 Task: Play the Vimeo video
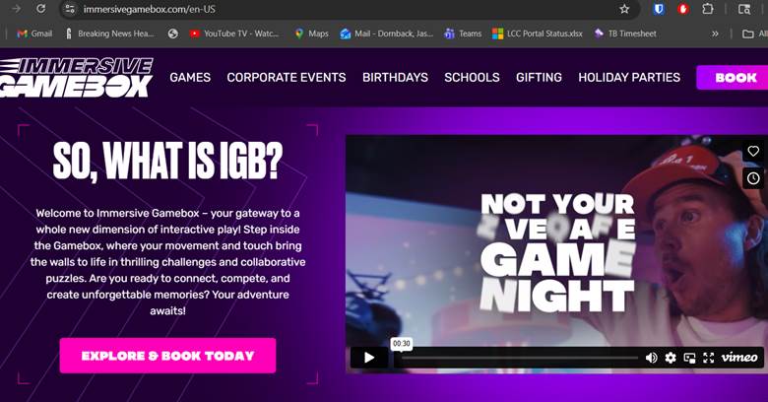[x=369, y=358]
